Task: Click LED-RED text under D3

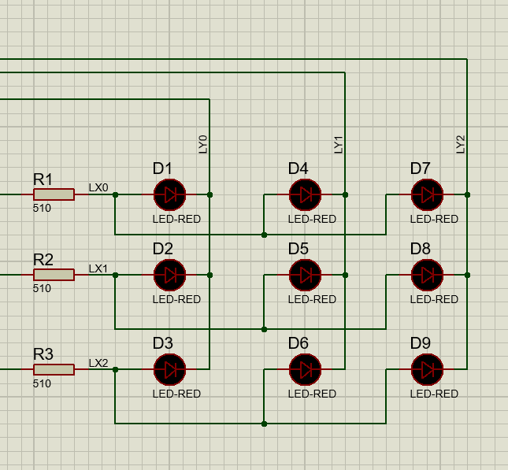Action: click(x=176, y=394)
